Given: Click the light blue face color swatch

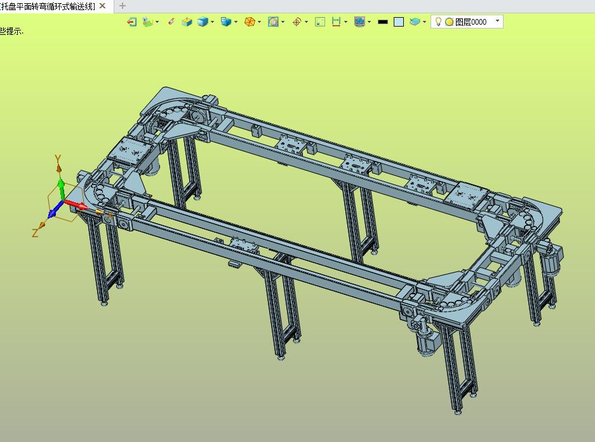Looking at the screenshot, I should [398, 22].
